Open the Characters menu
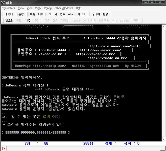 (x=8, y=8)
